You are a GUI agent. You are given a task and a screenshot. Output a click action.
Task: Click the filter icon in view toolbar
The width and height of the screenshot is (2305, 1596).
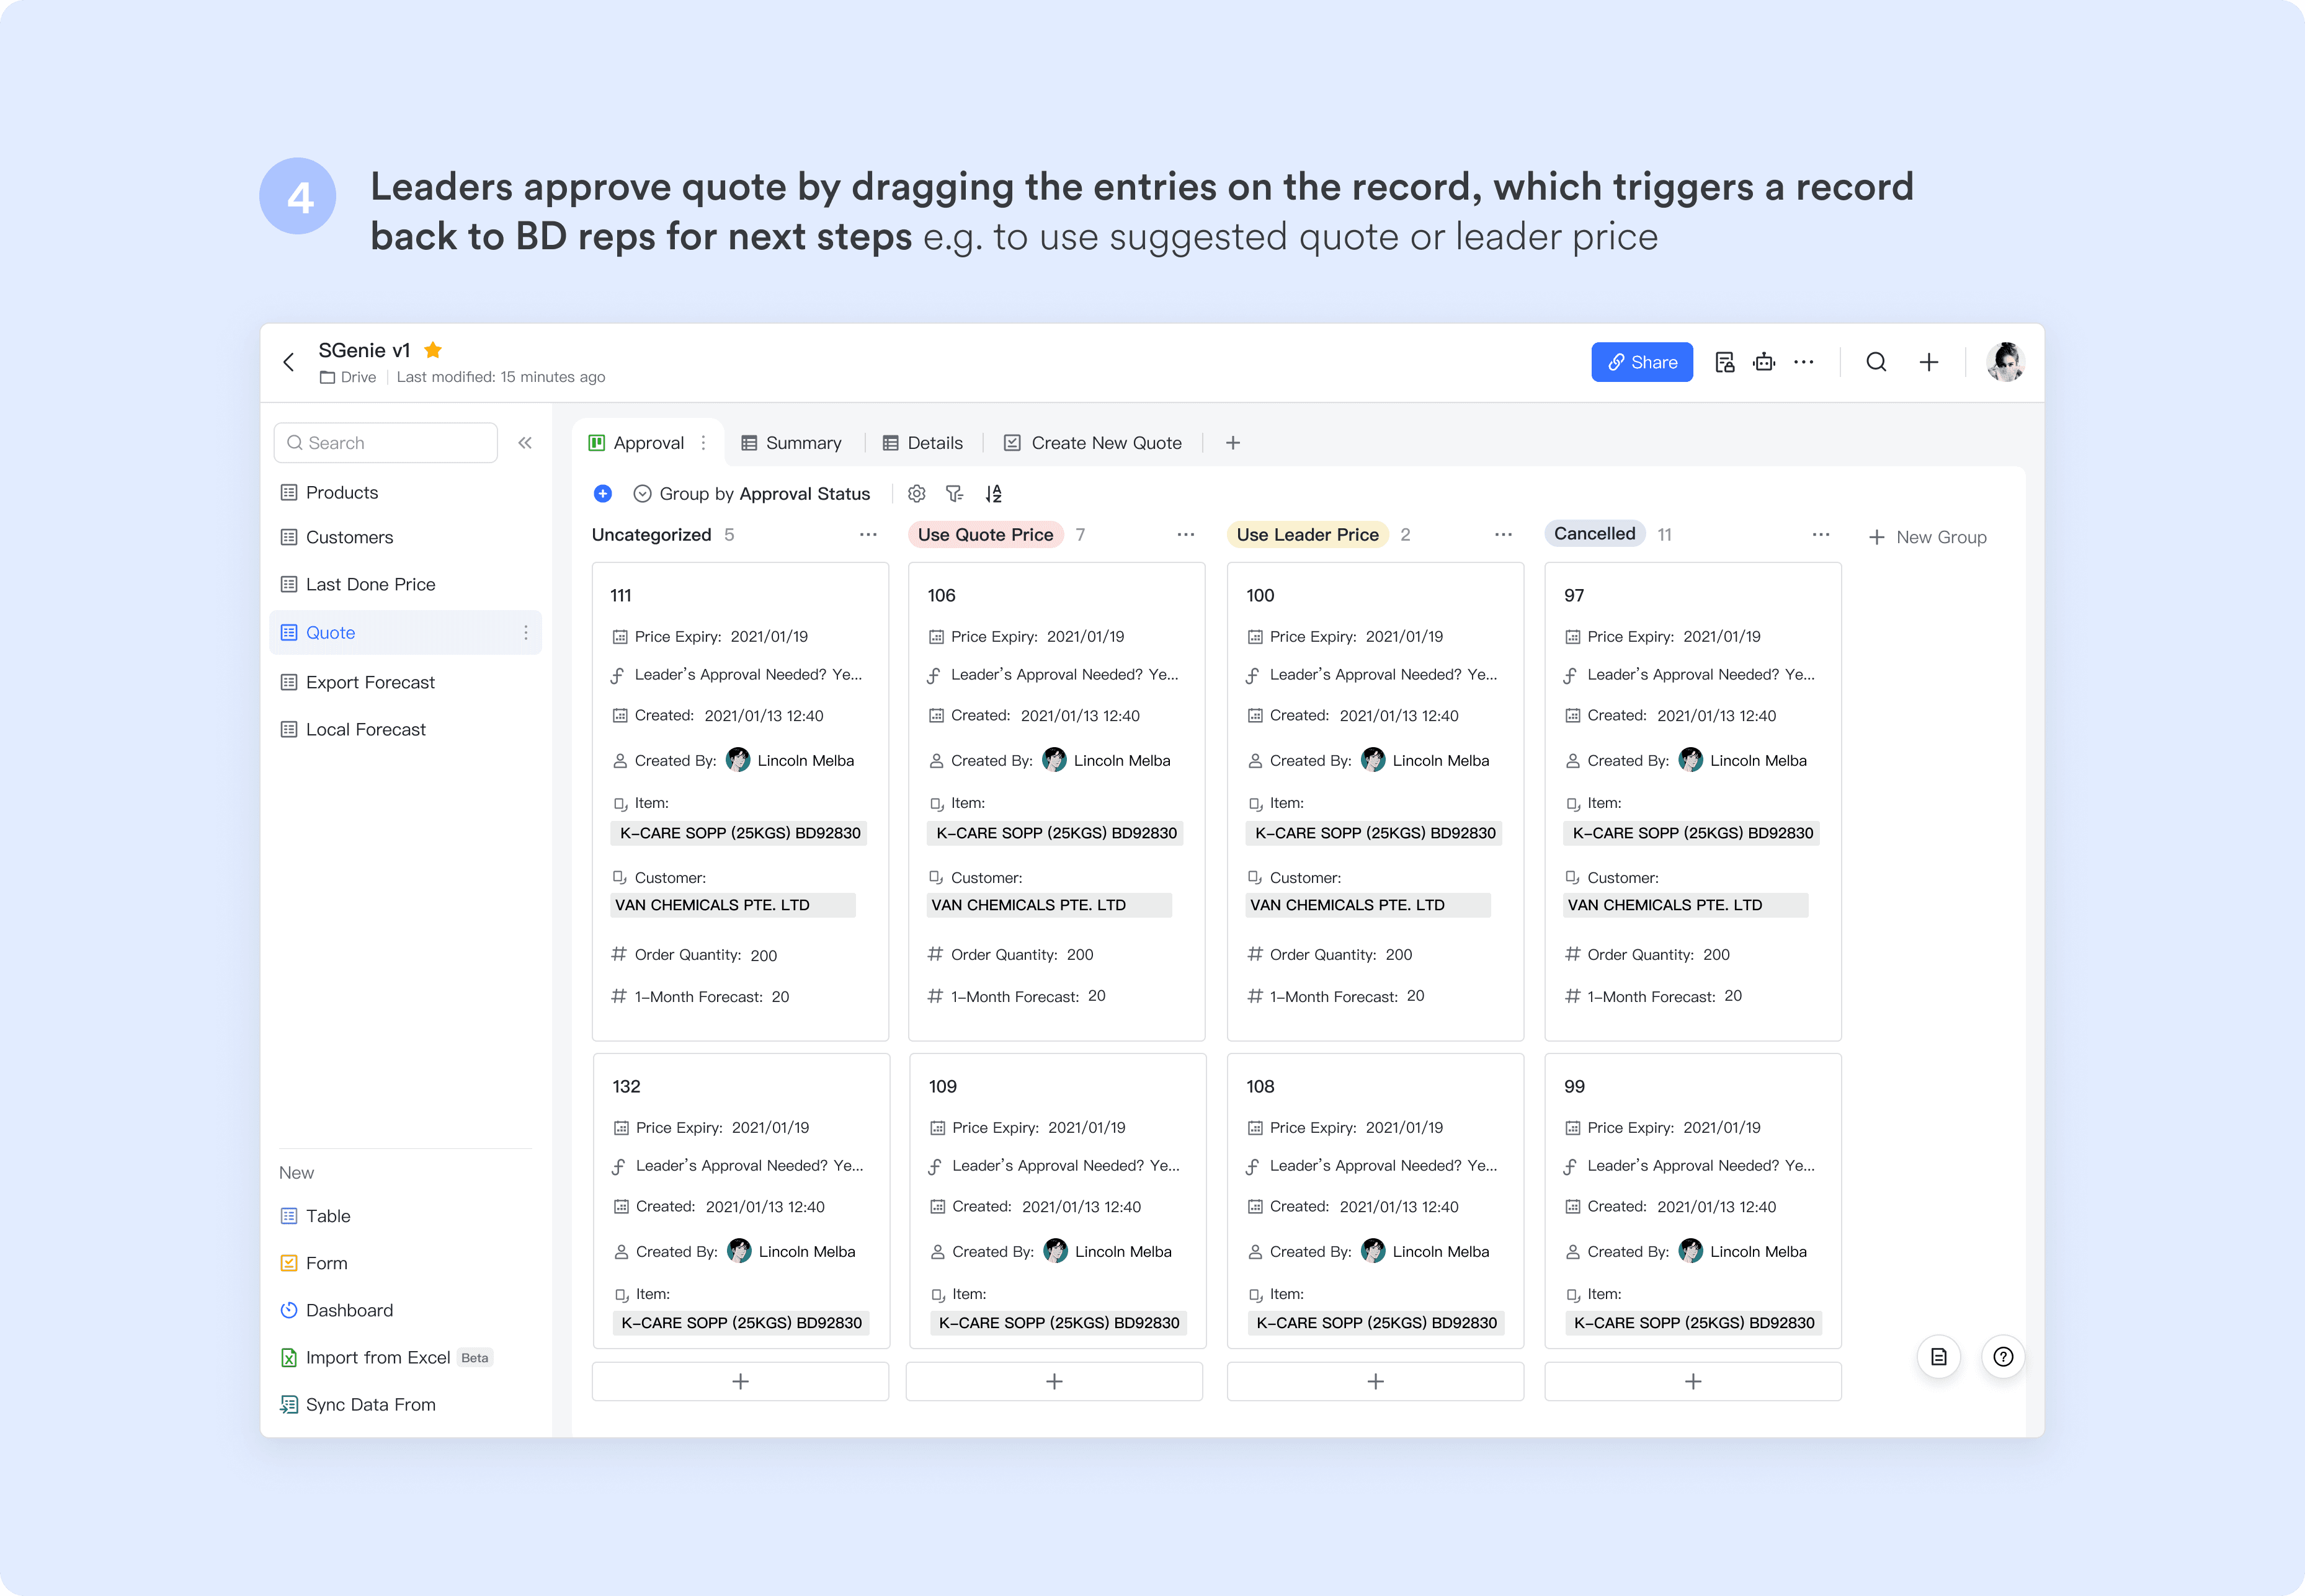[955, 494]
